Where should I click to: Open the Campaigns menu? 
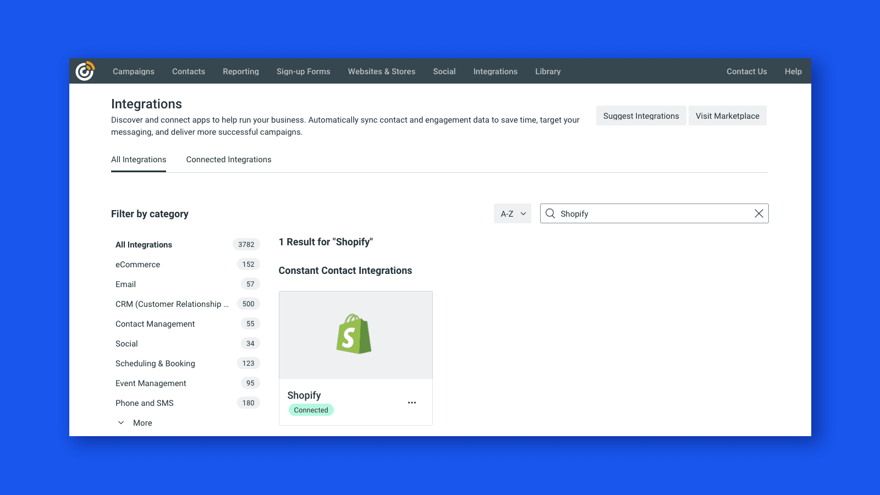pyautogui.click(x=133, y=71)
